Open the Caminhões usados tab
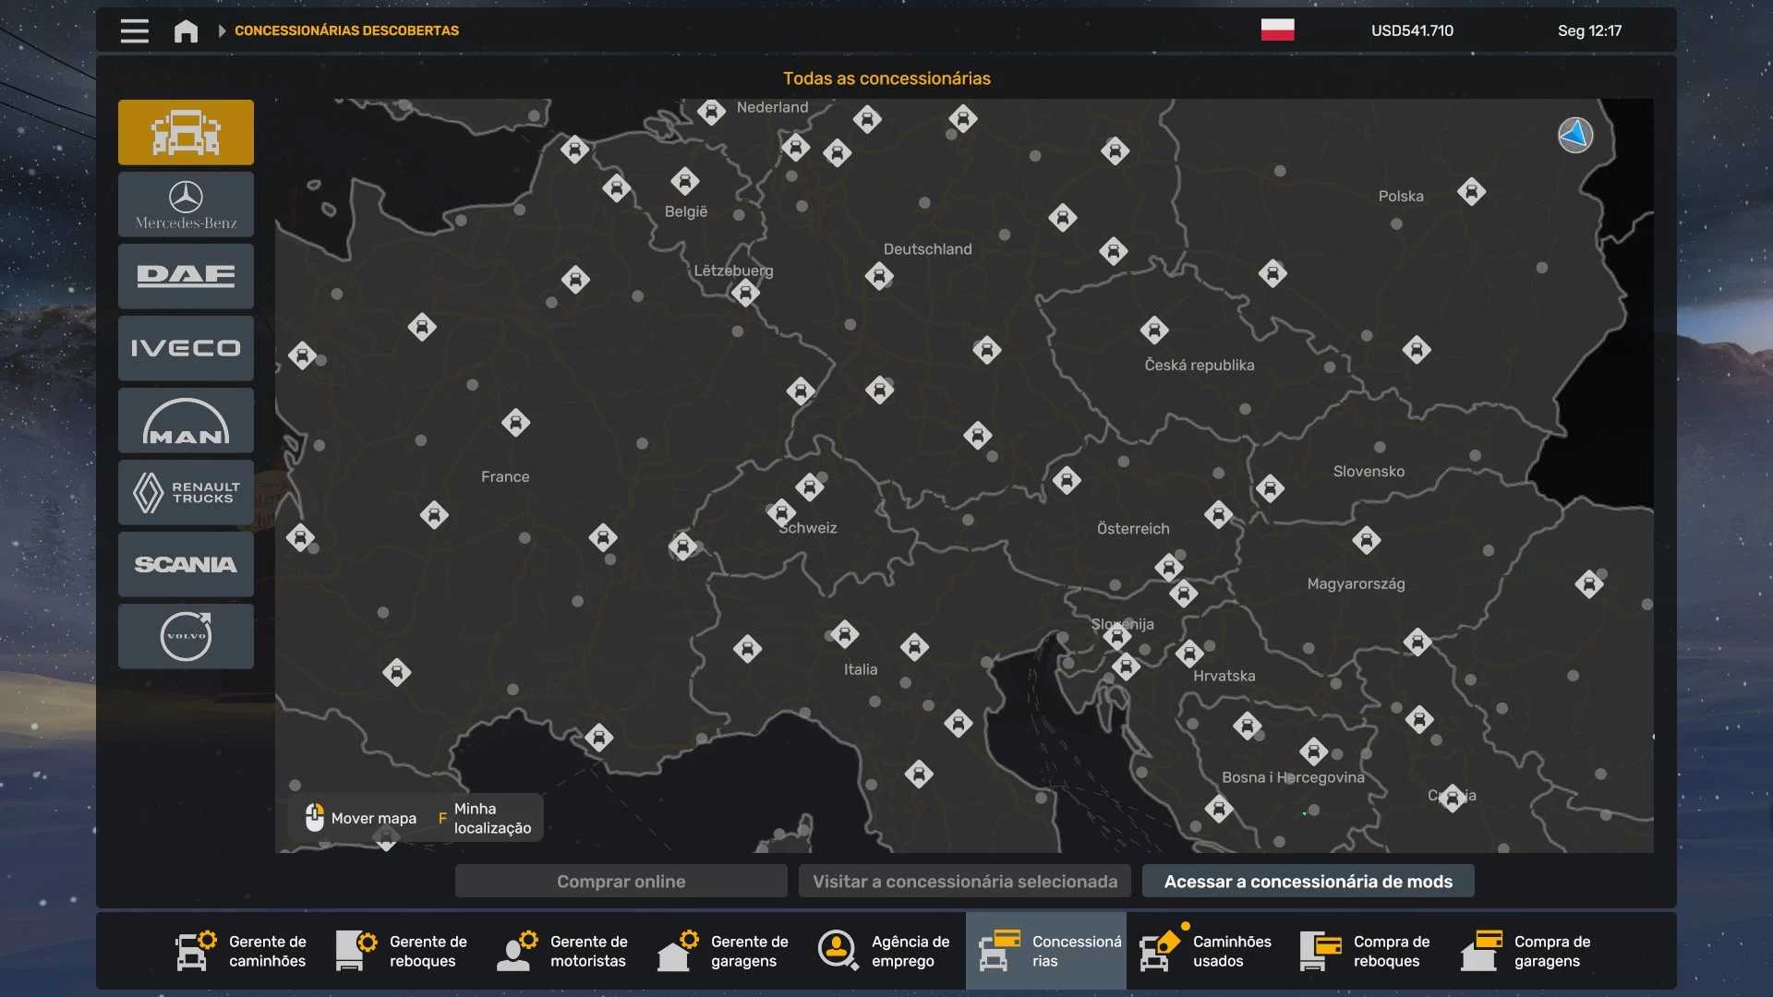Screen dimensions: 1773x997 click(1206, 951)
